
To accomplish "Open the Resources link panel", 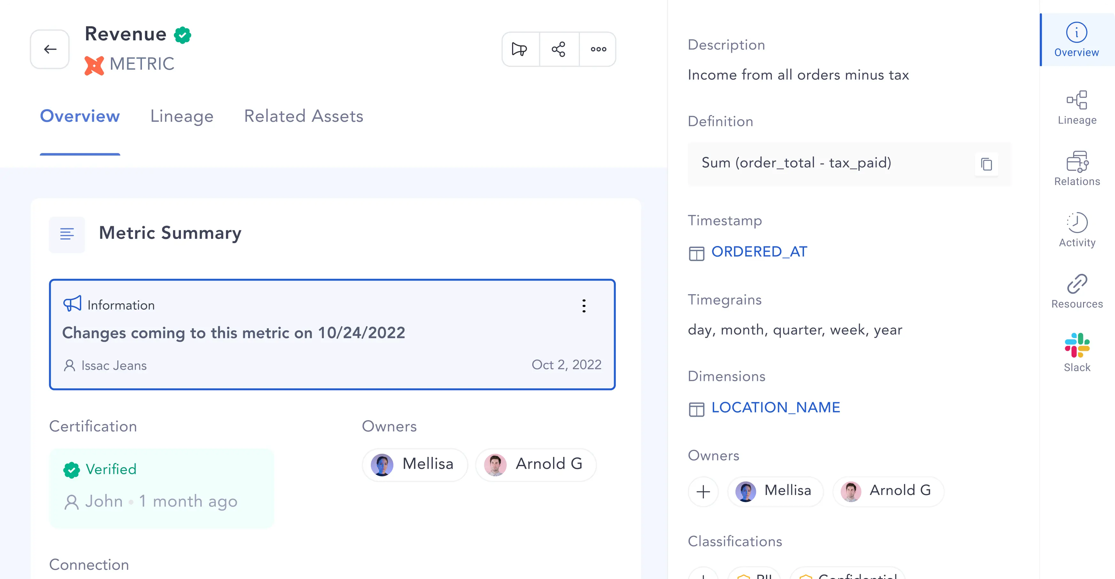I will (x=1076, y=291).
